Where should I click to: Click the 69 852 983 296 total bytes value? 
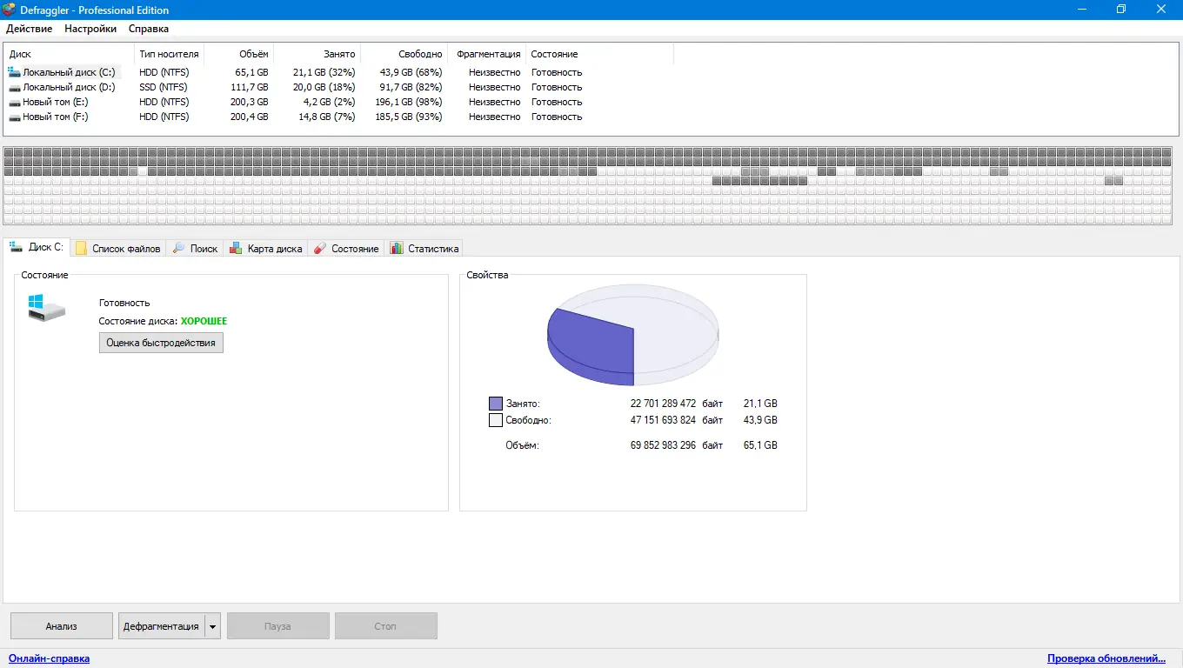coord(663,445)
